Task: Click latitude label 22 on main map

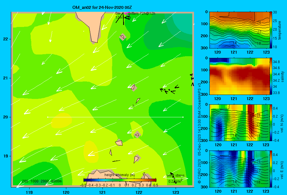Action: 6,39
